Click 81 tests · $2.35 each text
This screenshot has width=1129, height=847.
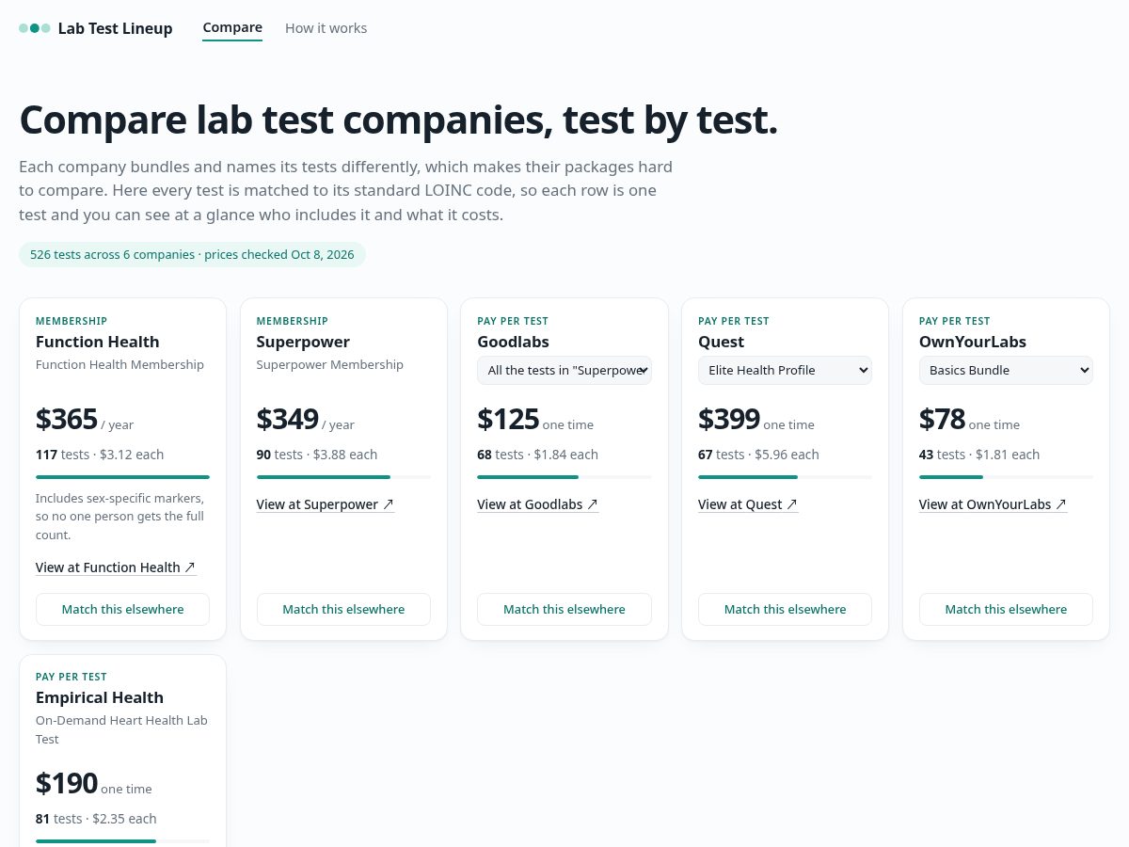[96, 819]
